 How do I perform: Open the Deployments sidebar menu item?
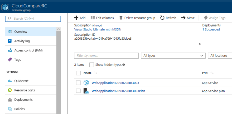(x=31, y=100)
